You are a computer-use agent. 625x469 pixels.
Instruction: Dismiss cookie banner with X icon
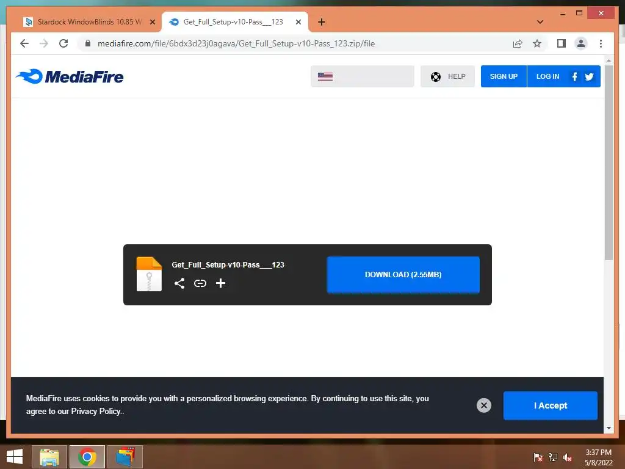[484, 405]
